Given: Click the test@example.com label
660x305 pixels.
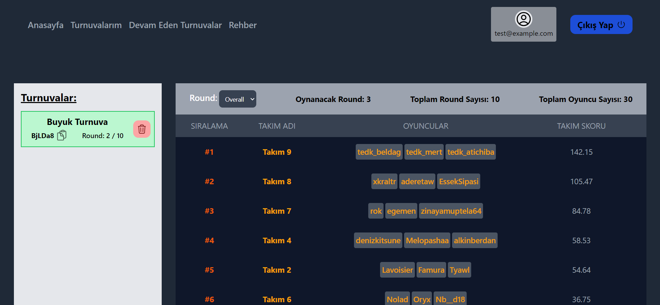Looking at the screenshot, I should 524,33.
